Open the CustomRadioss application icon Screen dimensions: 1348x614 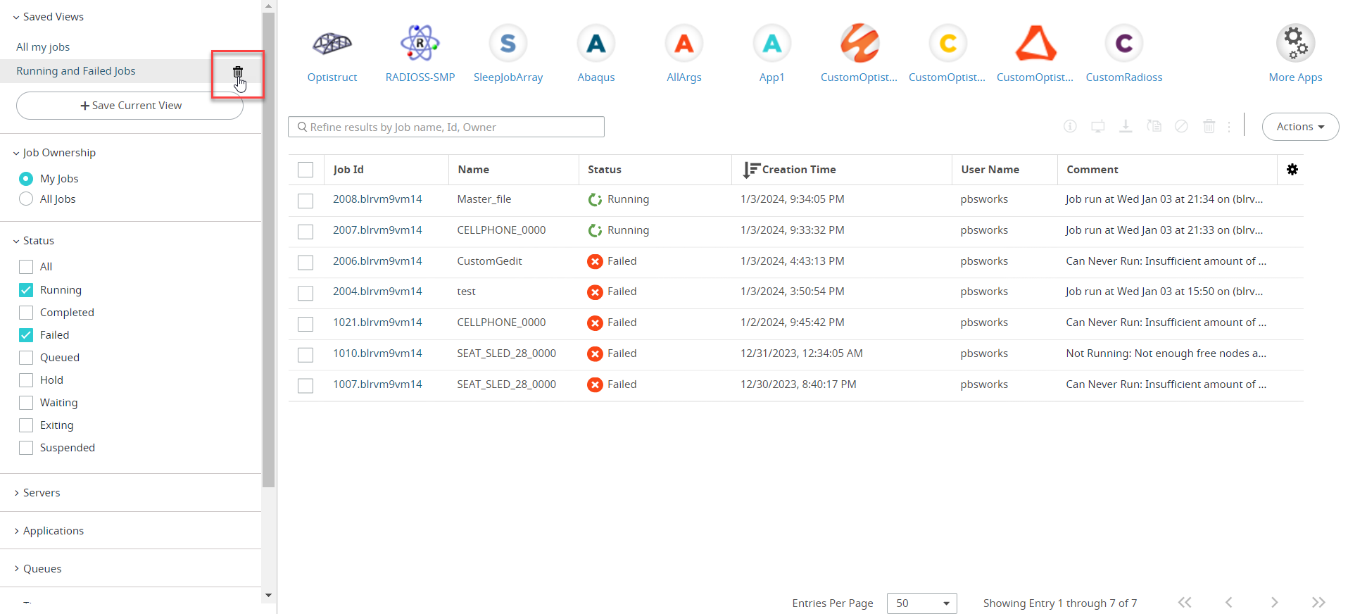click(x=1123, y=44)
